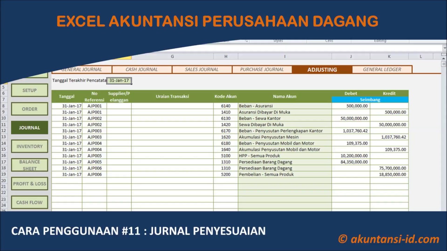Click the Kode Akun column header
The width and height of the screenshot is (447, 251).
(x=226, y=97)
